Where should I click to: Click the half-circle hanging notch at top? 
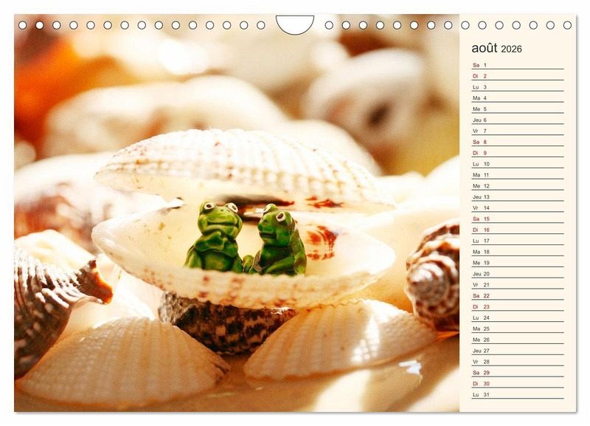tap(295, 24)
